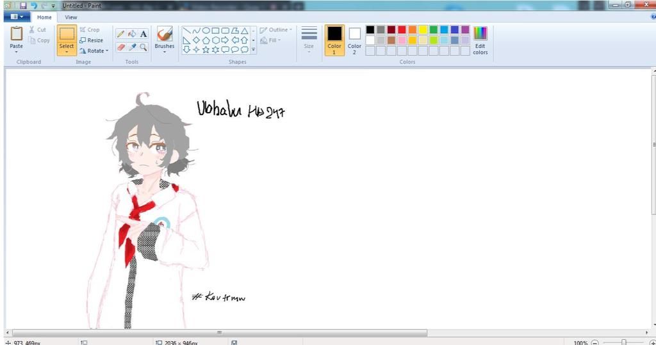
Task: Select the Color picker eyedropper tool
Action: tap(132, 47)
